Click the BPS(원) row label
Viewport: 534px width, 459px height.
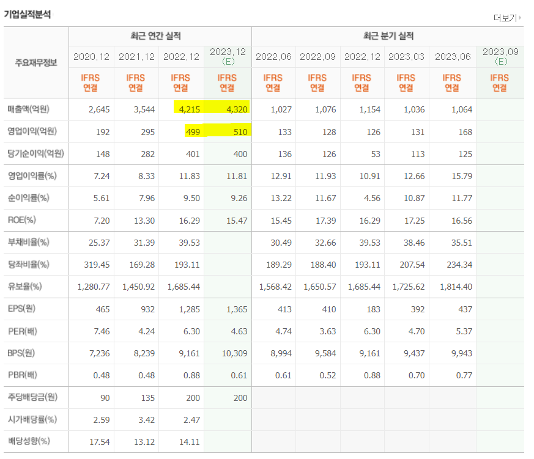(21, 353)
